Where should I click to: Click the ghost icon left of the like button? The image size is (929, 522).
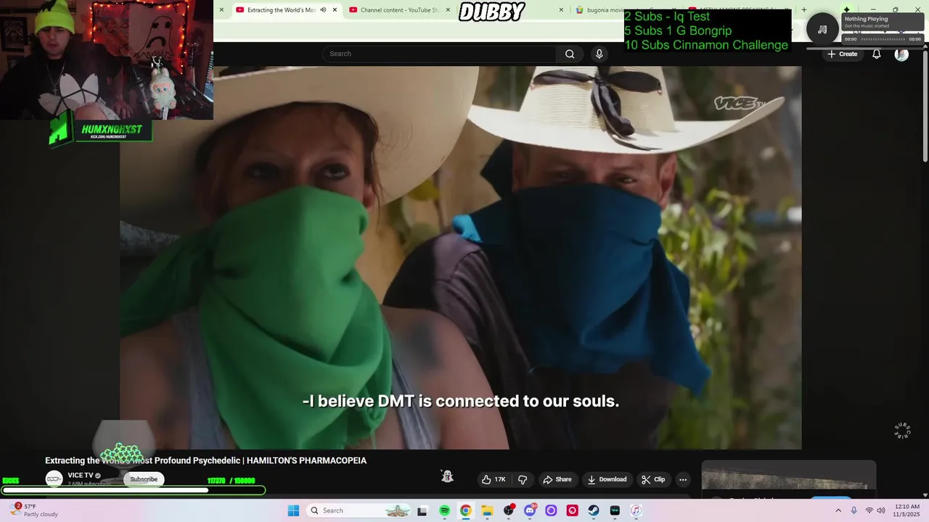tap(447, 476)
